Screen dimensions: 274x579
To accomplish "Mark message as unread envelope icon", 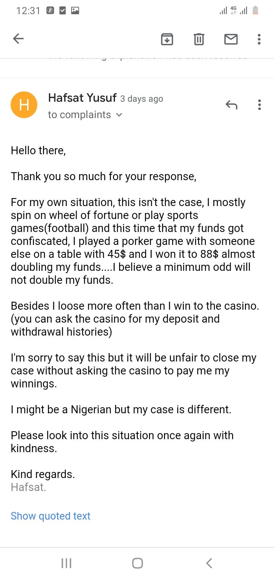I will (231, 39).
